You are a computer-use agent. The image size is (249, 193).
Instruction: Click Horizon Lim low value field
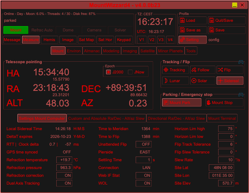click(x=226, y=136)
